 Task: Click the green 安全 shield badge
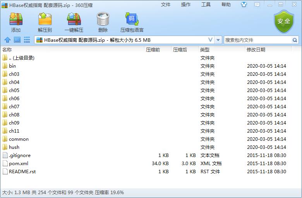tap(284, 22)
